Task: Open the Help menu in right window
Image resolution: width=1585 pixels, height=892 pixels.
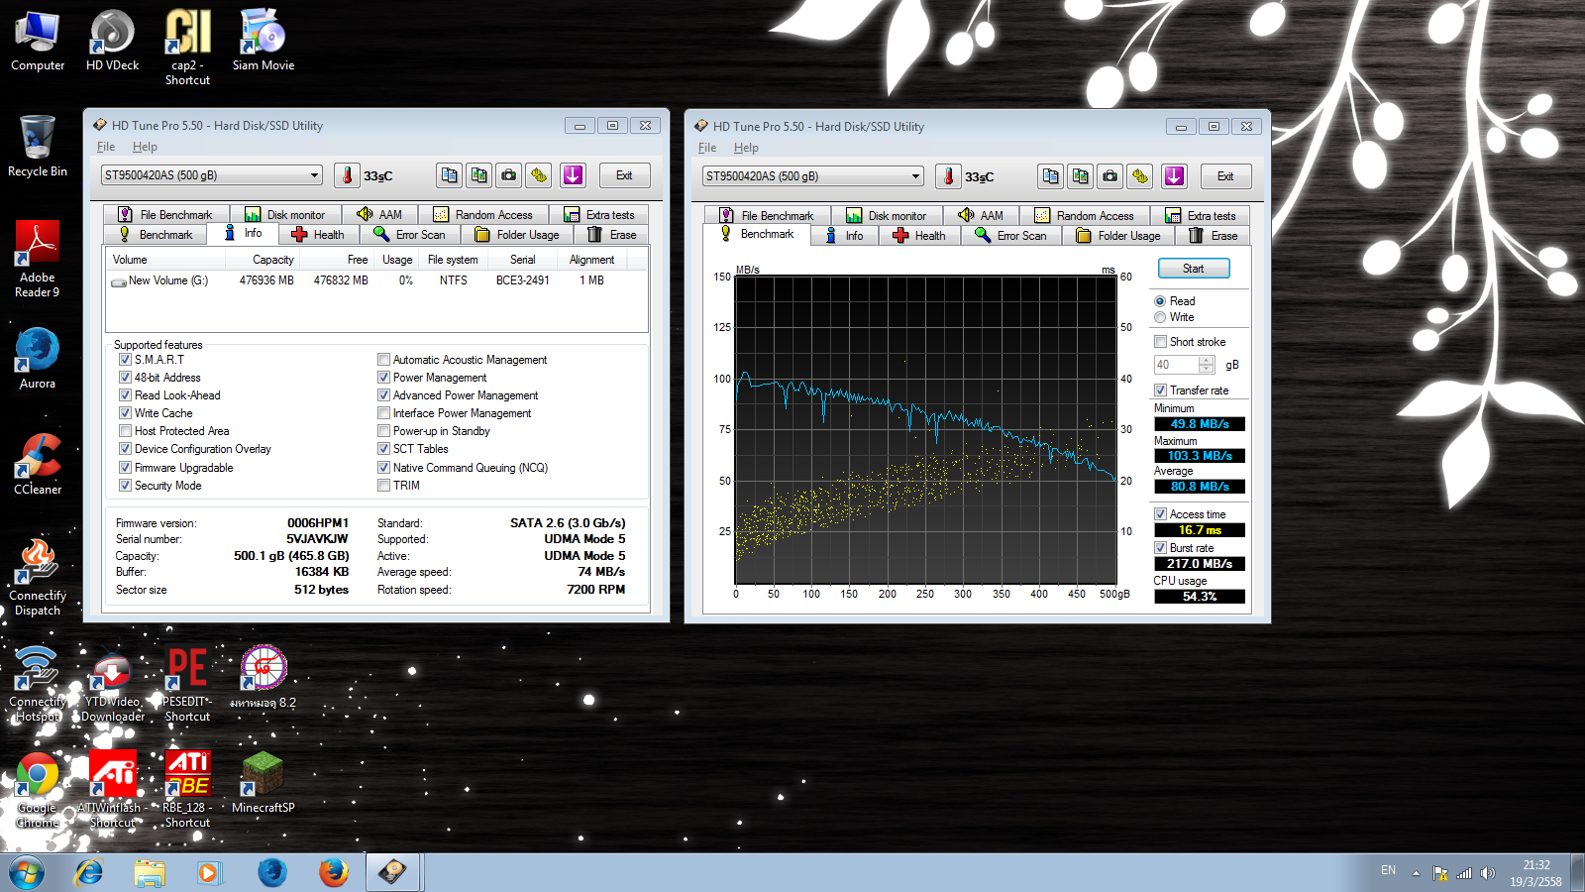Action: point(746,148)
